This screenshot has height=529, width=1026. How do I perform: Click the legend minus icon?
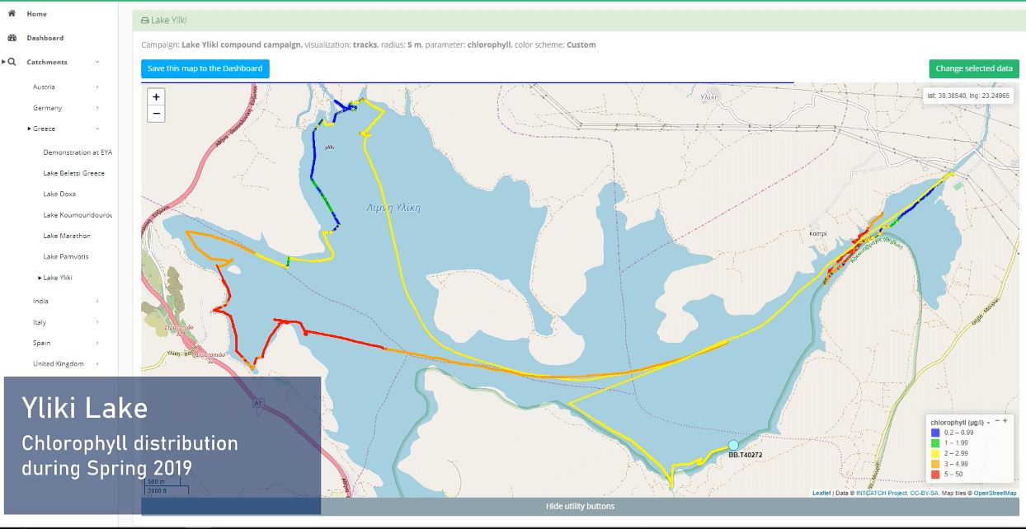coord(996,421)
